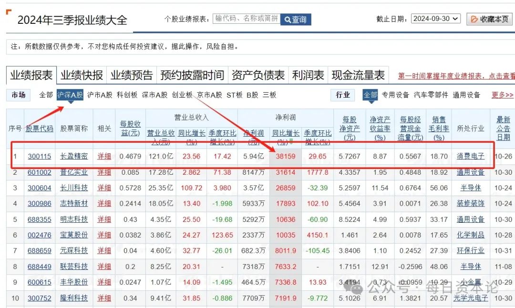Open the 环保行业 industry link
Image resolution: width=515 pixels, height=308 pixels.
pos(471,251)
